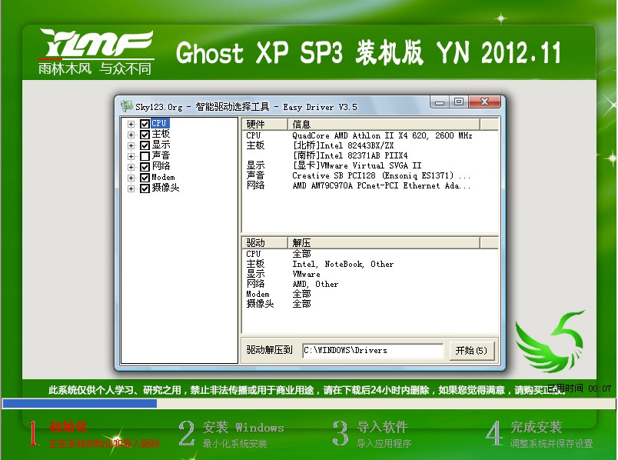Click the YLMF 雨林木风 logo

(96, 52)
